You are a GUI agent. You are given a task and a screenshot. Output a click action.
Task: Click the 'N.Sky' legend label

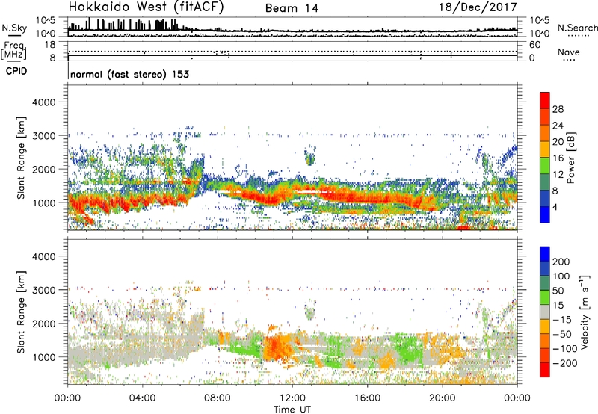(14, 28)
